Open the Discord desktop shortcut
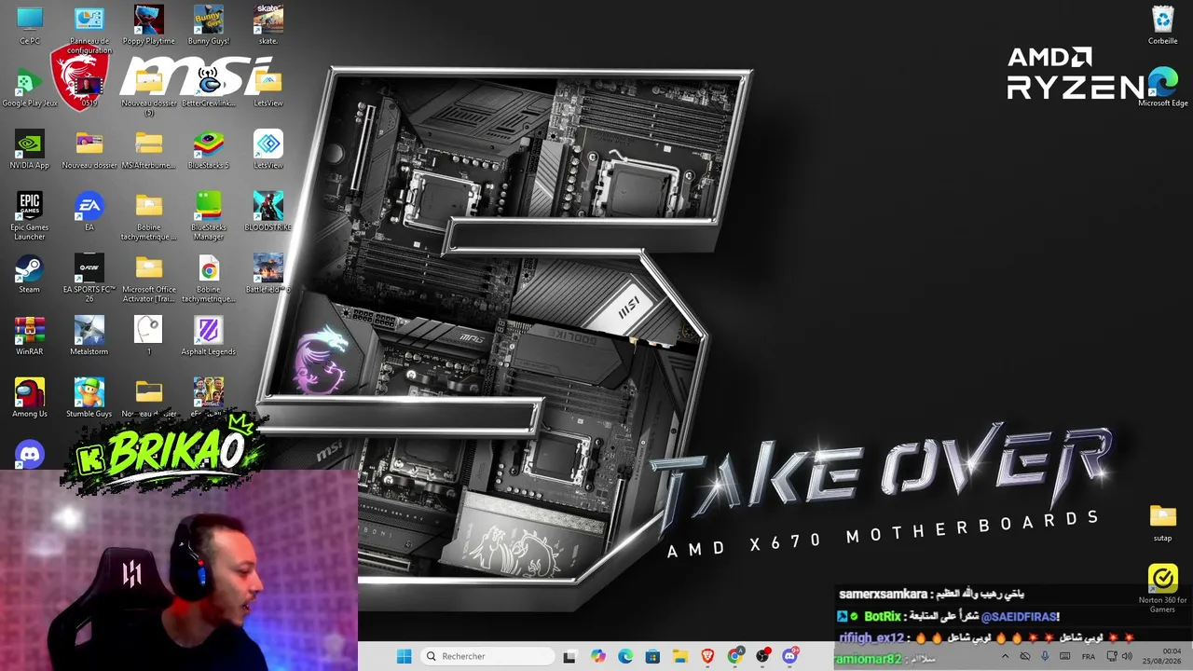This screenshot has width=1193, height=671. click(30, 454)
